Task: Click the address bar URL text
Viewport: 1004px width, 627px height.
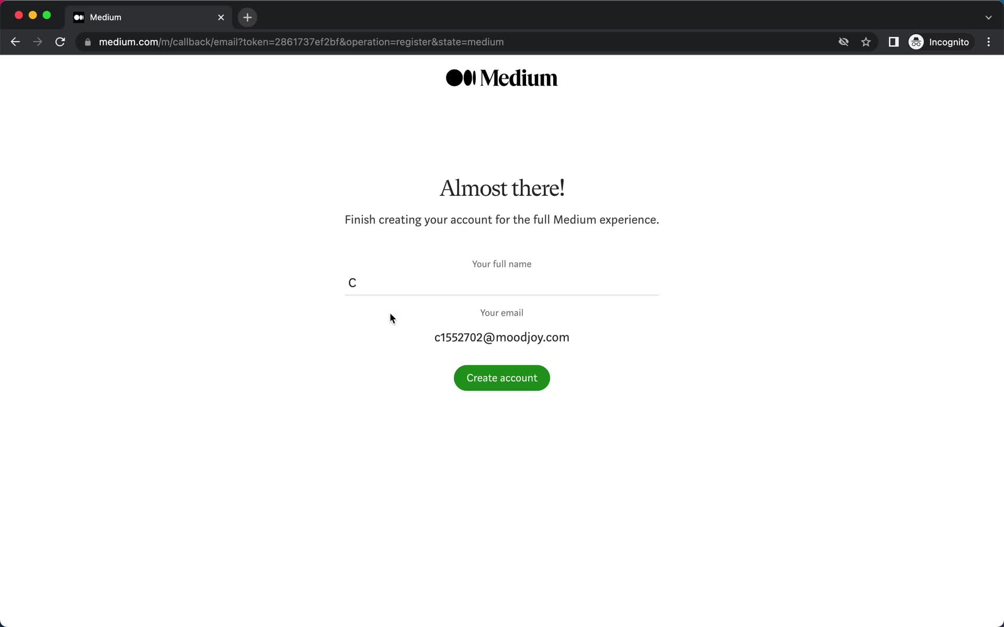Action: (x=301, y=42)
